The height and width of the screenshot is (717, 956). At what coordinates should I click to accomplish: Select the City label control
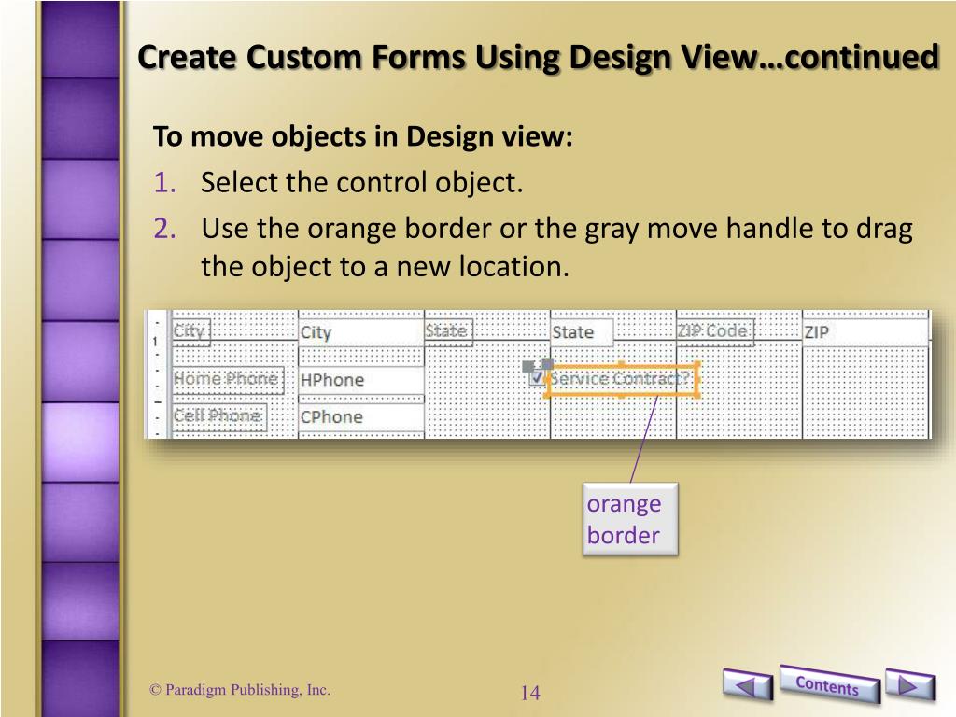pos(190,332)
